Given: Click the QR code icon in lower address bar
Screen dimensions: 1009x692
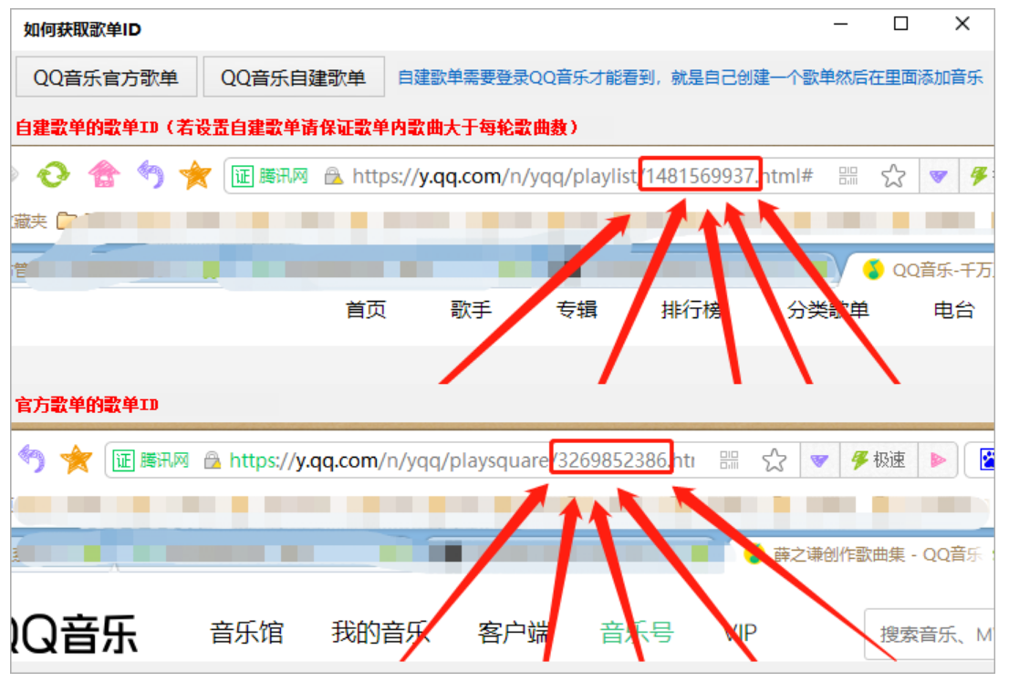Looking at the screenshot, I should [729, 460].
